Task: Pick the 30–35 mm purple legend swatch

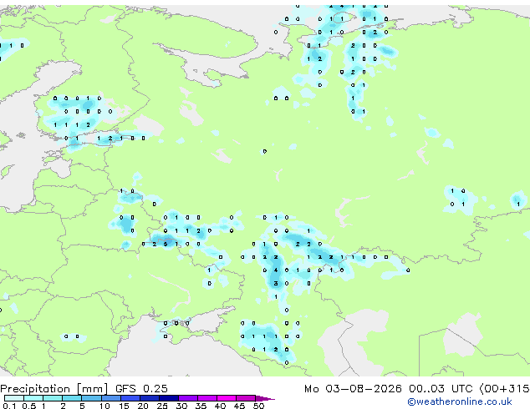Action: click(188, 398)
